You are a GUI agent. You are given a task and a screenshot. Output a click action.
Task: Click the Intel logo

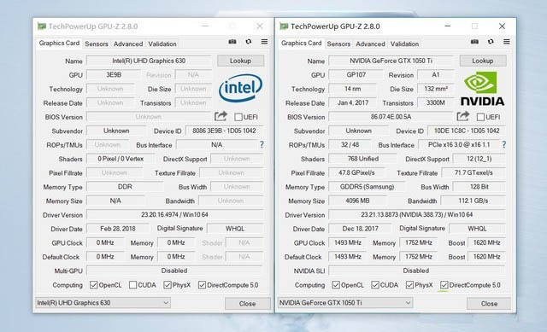[240, 87]
